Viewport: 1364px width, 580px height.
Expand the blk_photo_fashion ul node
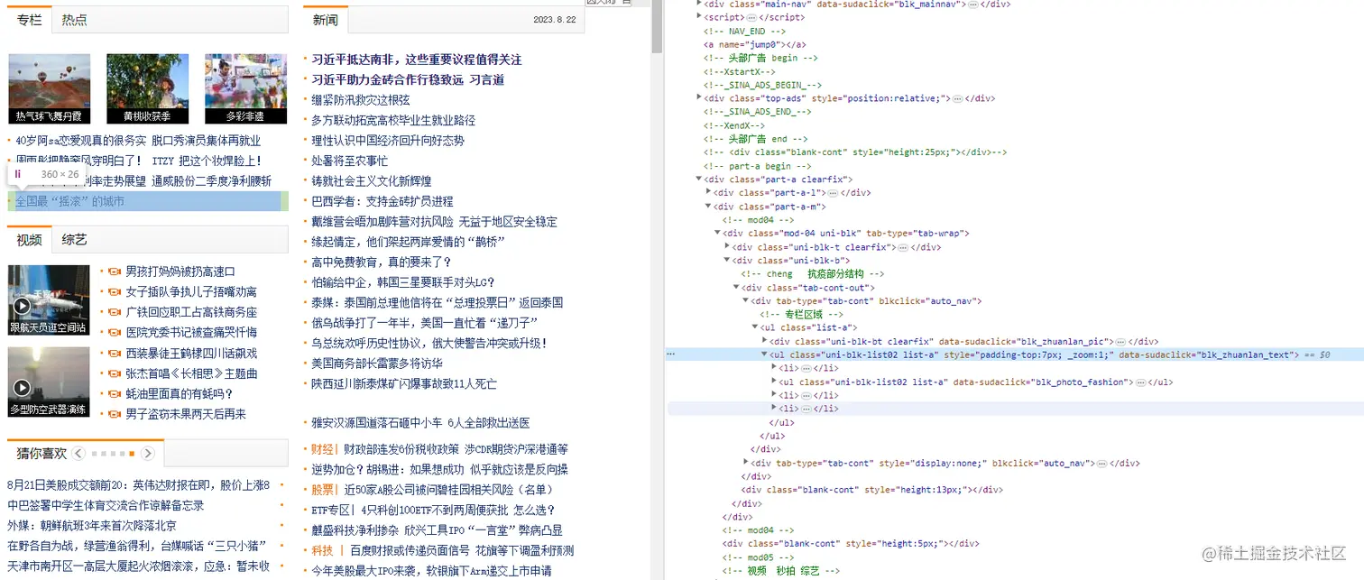click(774, 382)
